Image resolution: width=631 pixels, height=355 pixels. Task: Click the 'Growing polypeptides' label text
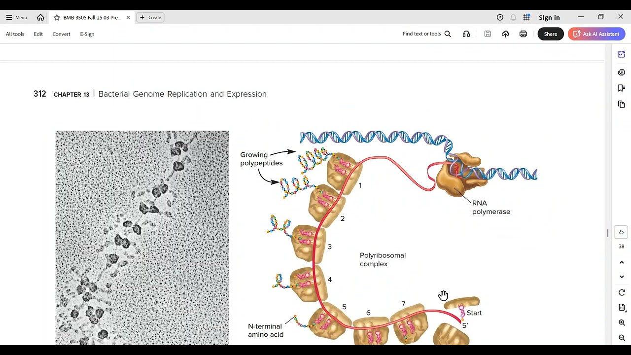pyautogui.click(x=261, y=159)
